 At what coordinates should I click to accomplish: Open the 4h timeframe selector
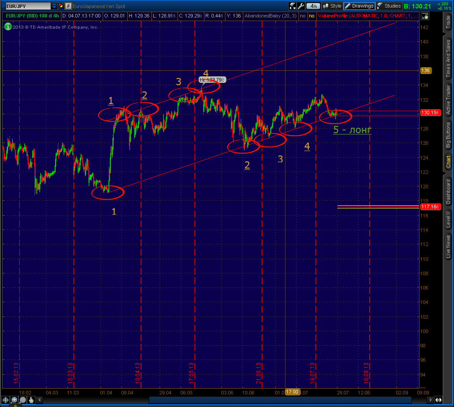coord(313,6)
